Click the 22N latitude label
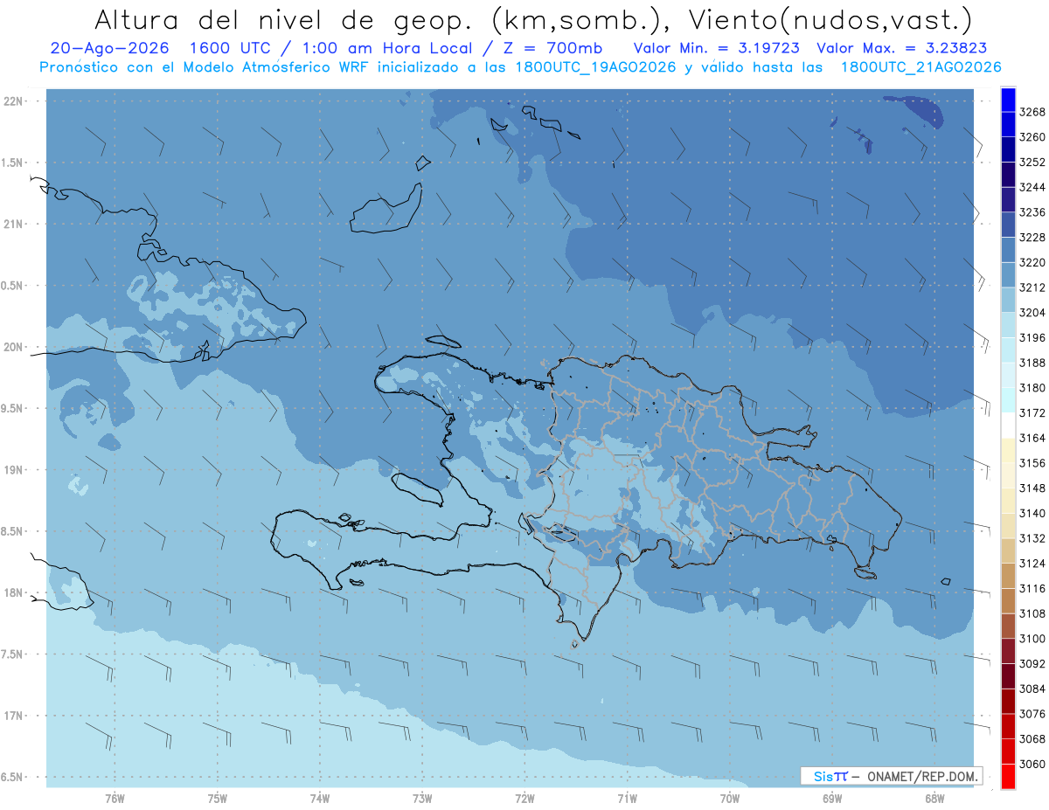This screenshot has height=810, width=1049. [x=14, y=101]
